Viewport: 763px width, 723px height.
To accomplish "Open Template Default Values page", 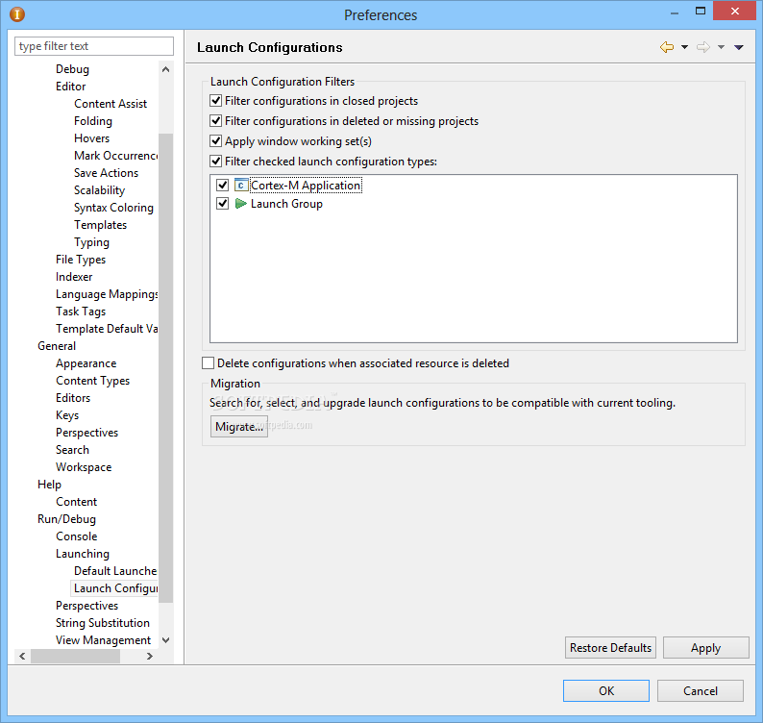I will click(107, 329).
